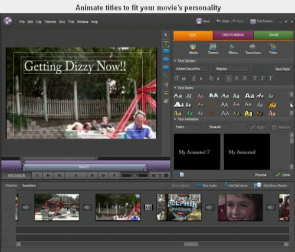Click the Save disk icon
The image size is (295, 252).
199,21
